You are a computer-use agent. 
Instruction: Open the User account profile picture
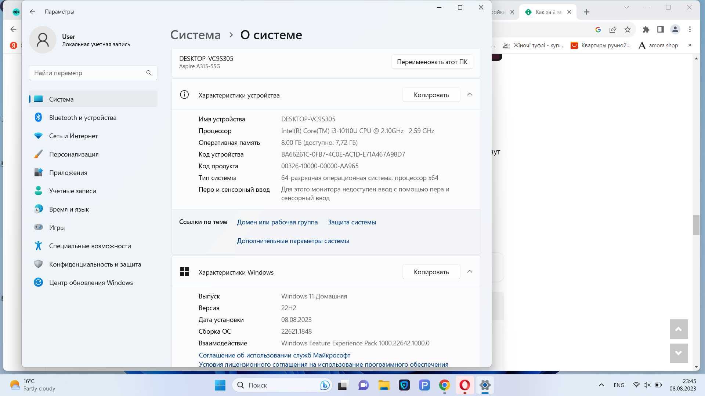[43, 40]
